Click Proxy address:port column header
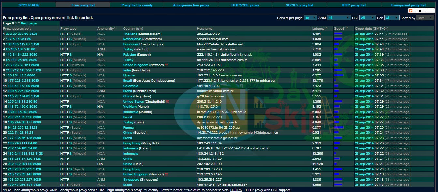 coord(17,29)
